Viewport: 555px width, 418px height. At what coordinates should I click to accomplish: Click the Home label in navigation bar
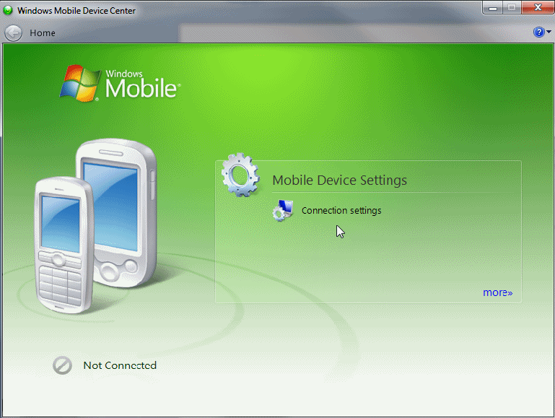43,33
